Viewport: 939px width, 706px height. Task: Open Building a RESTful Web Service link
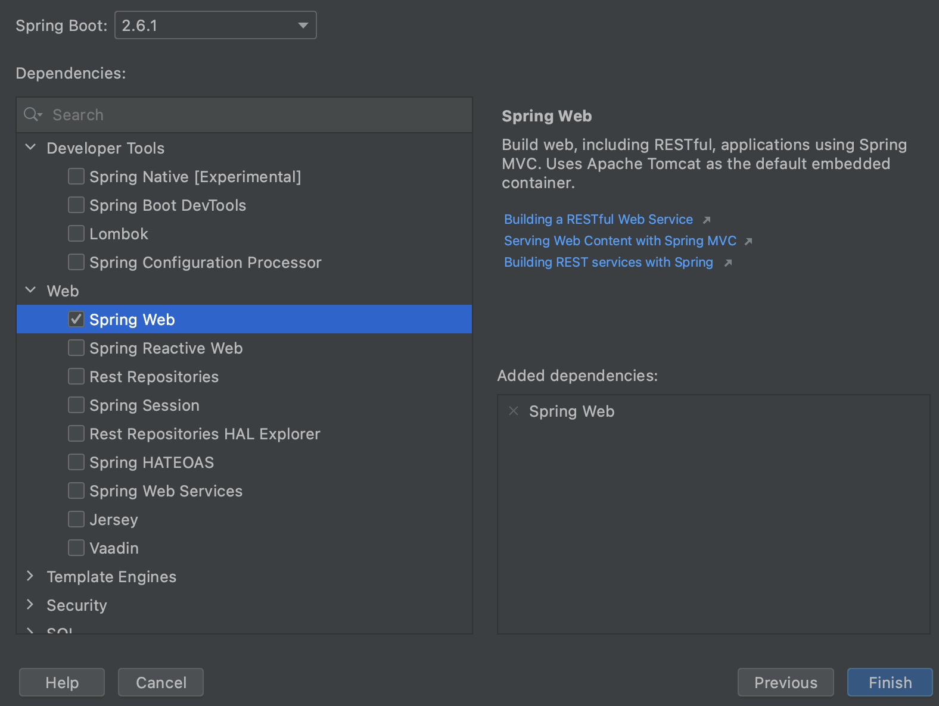[598, 220]
